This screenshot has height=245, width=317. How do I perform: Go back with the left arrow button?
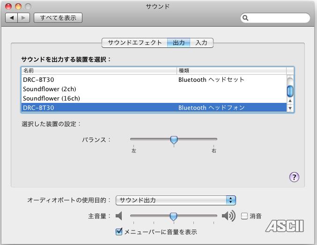click(x=12, y=18)
